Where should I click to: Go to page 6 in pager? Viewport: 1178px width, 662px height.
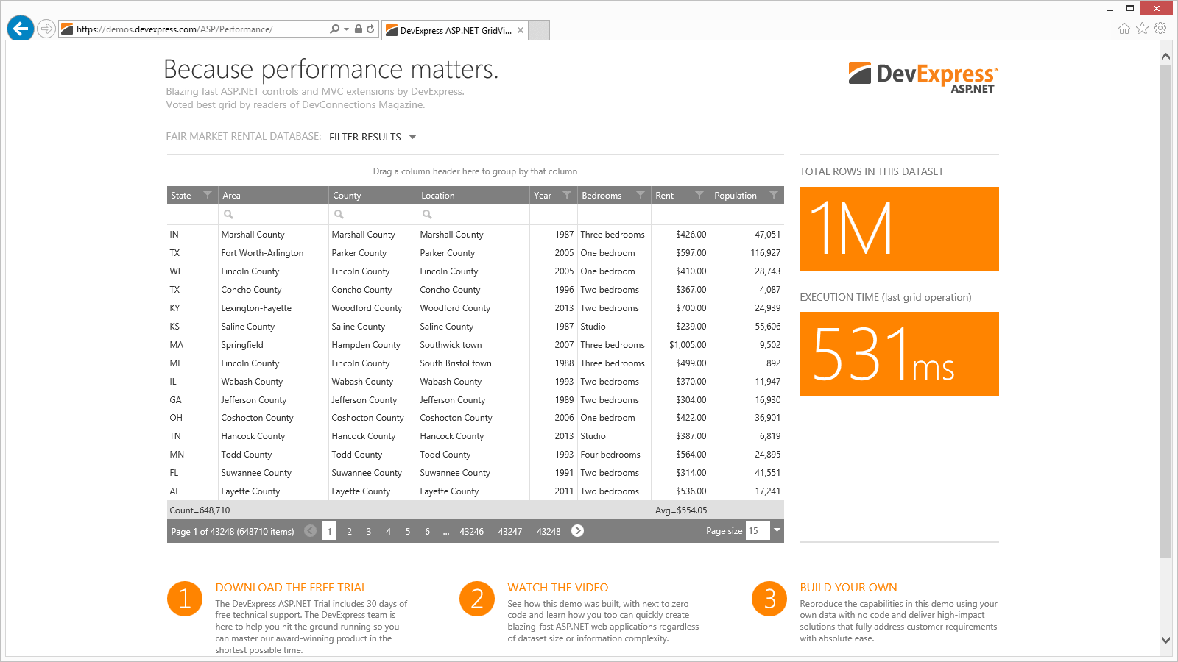(427, 531)
